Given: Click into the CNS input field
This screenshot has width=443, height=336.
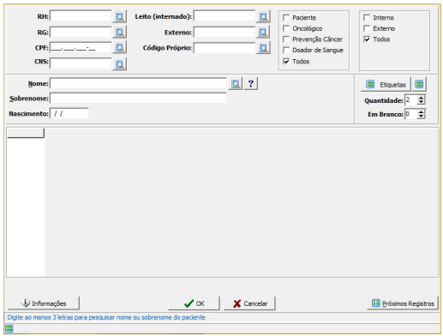Looking at the screenshot, I should [x=81, y=63].
